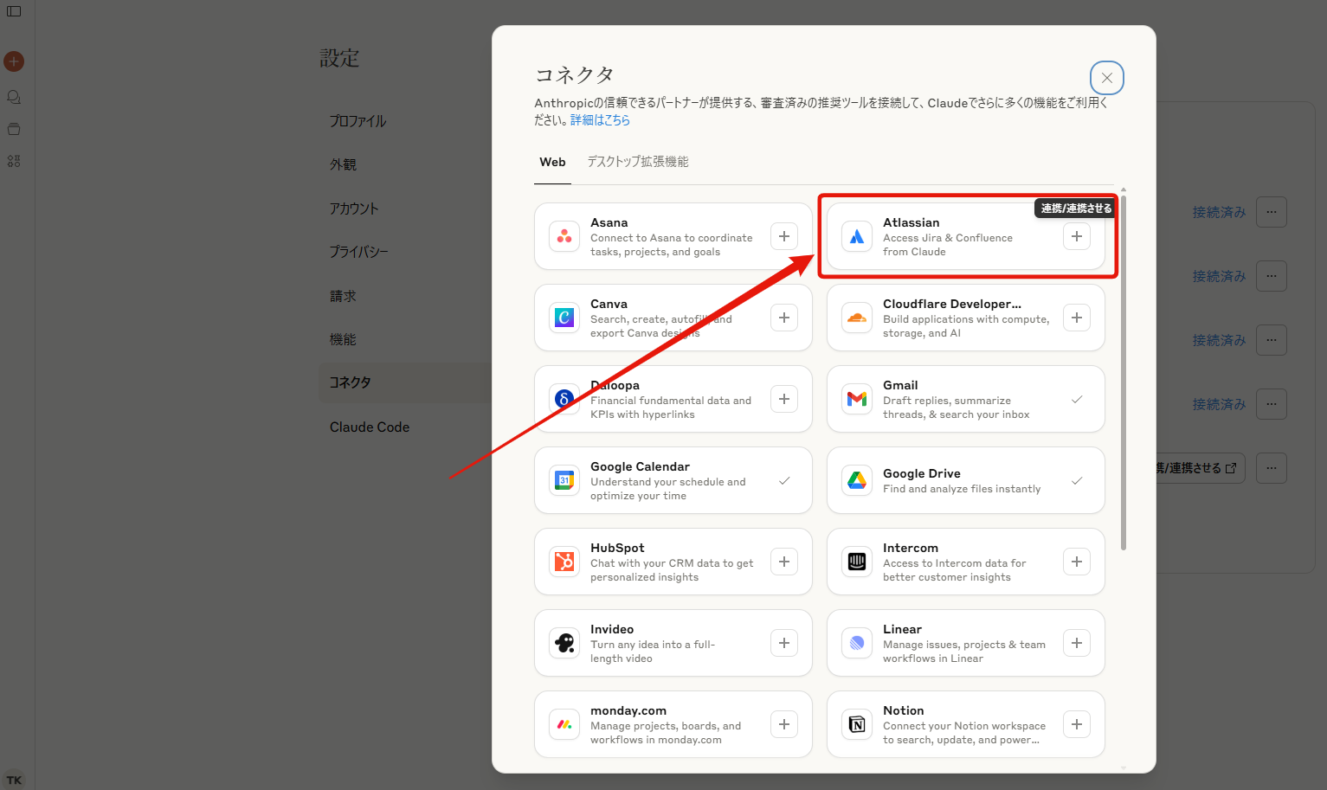The image size is (1327, 790).
Task: Add the HubSpot connector
Action: [x=784, y=562]
